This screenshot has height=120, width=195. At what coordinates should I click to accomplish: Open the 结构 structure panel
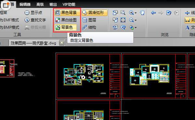(x=89, y=27)
